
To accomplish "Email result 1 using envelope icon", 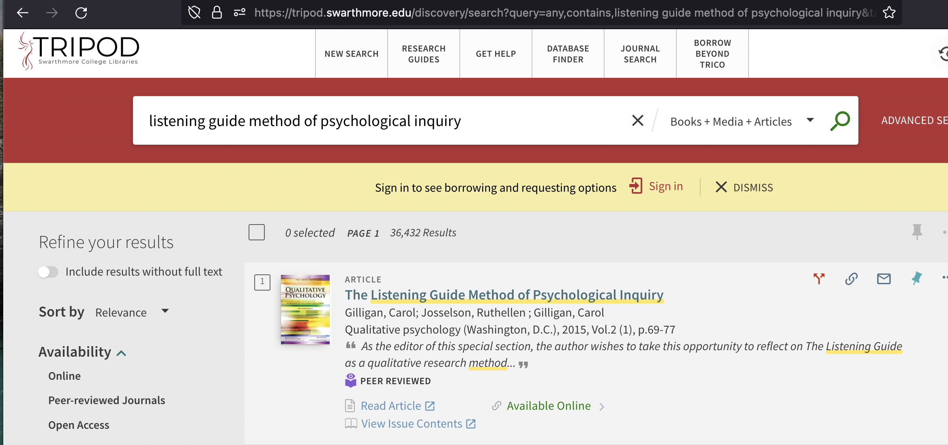I will coord(884,278).
